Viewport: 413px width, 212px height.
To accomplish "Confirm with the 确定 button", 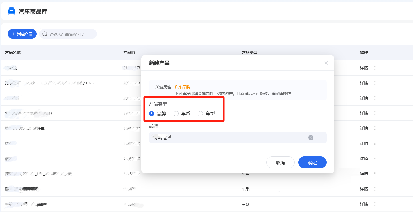I will pyautogui.click(x=312, y=163).
